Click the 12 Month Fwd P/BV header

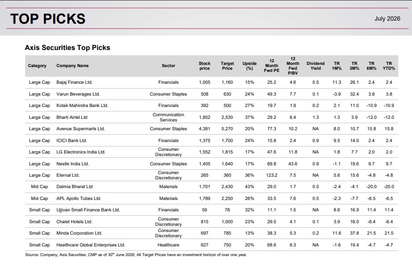pyautogui.click(x=293, y=66)
